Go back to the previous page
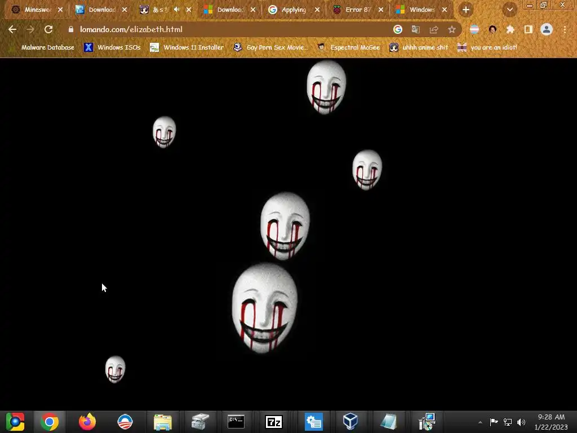 [12, 29]
